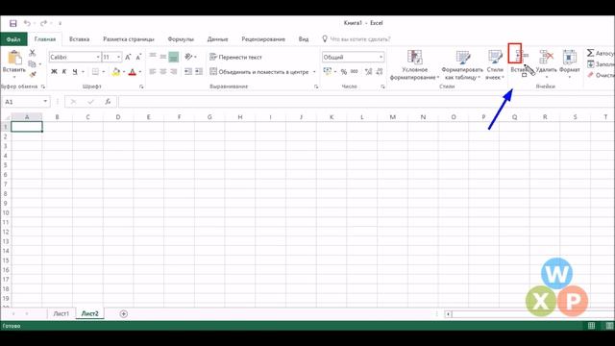This screenshot has width=615, height=346.
Task: Increase font size with the larger A
Action: point(128,58)
